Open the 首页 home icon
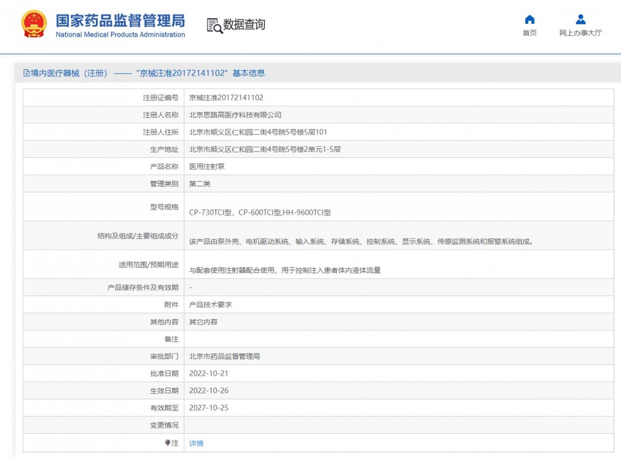Image resolution: width=621 pixels, height=457 pixels. tap(529, 20)
